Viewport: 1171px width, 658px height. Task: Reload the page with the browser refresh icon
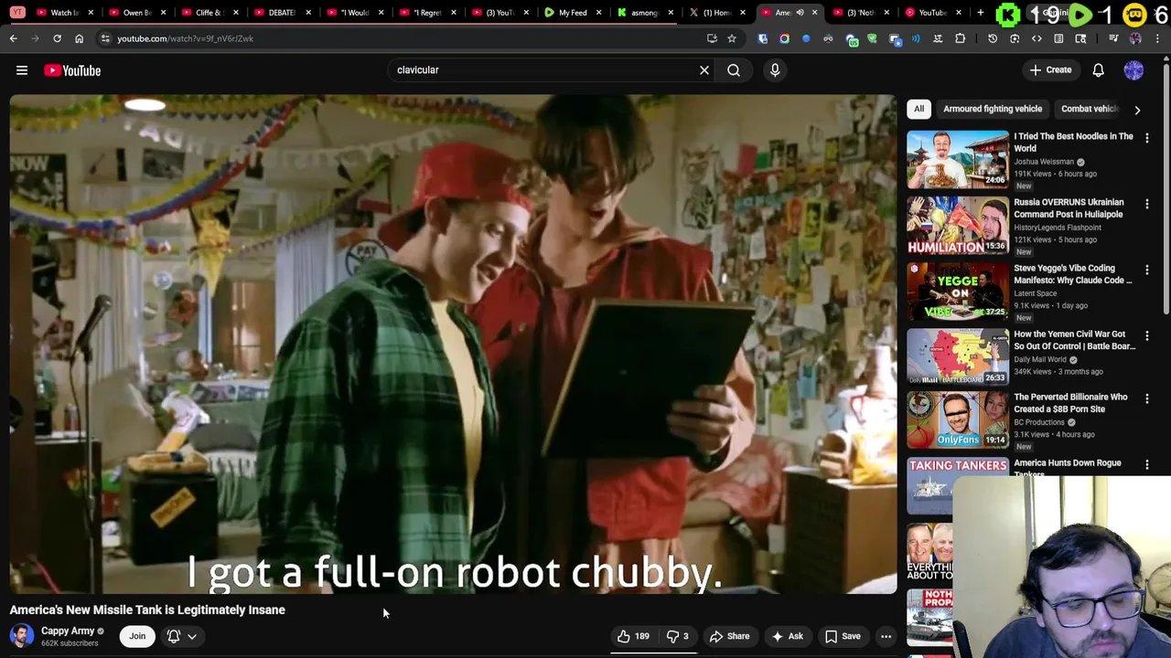coord(57,38)
